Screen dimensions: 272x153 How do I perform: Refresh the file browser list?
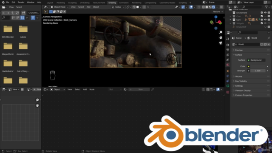[17, 13]
